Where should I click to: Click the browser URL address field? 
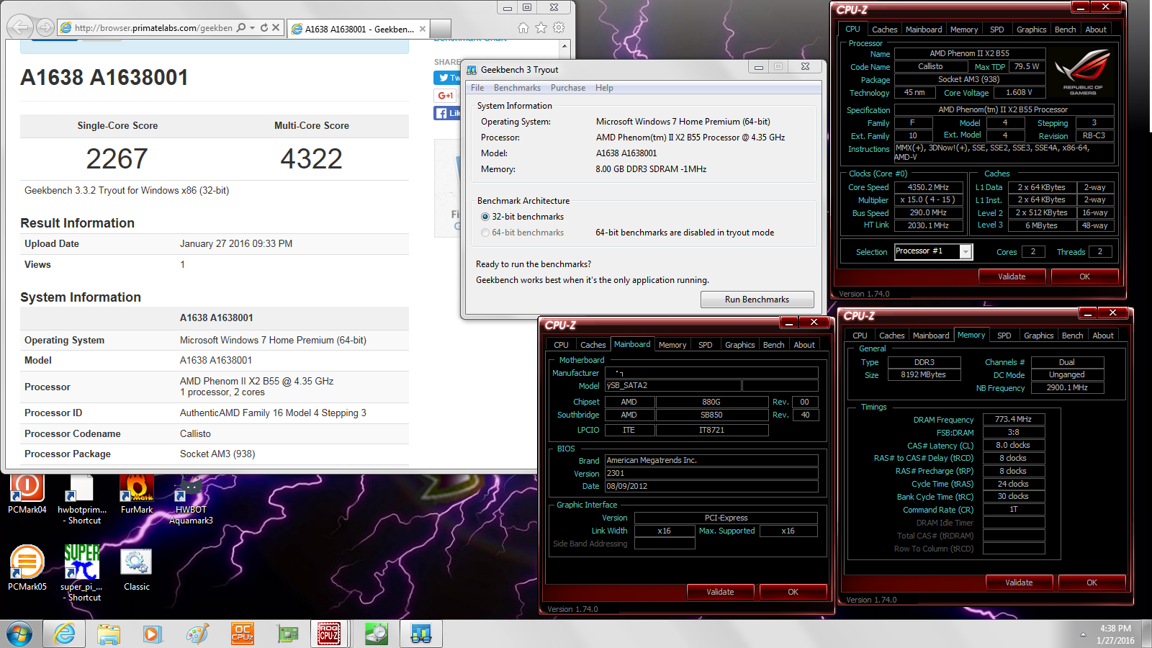[153, 28]
